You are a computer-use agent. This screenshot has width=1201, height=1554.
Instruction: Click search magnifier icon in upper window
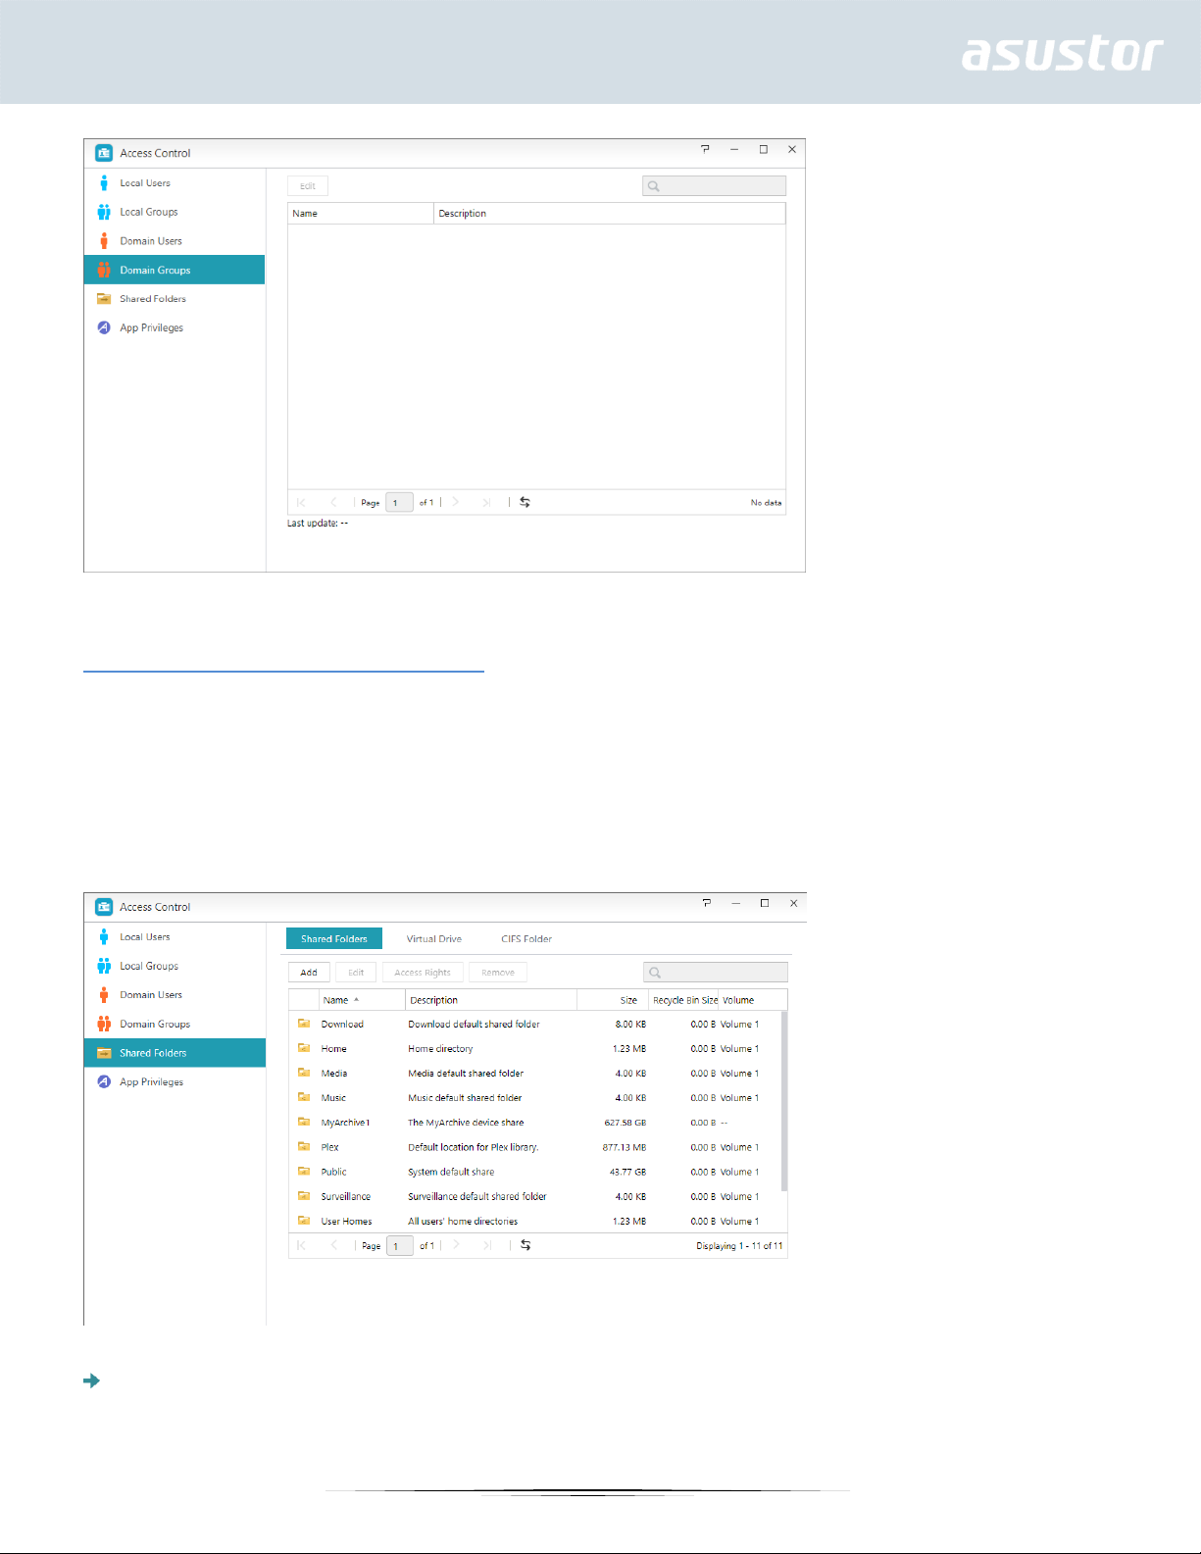tap(654, 186)
